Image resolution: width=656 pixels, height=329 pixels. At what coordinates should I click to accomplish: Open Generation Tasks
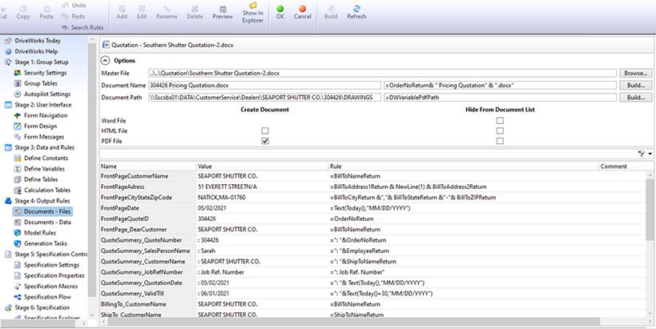45,243
